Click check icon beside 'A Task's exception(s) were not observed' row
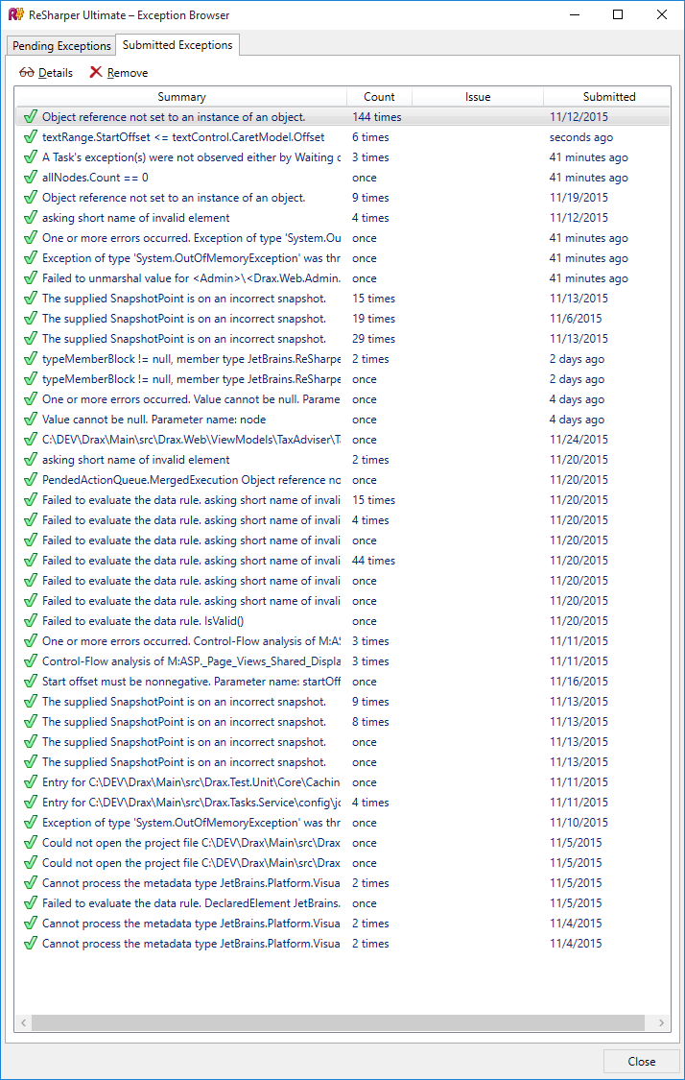 coord(31,157)
